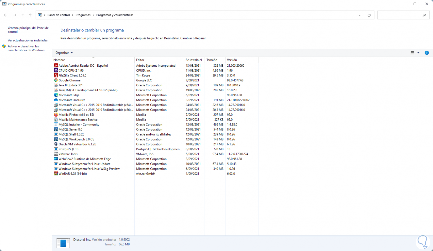Click the PostgreSQL Global Development editor cell

159,149
